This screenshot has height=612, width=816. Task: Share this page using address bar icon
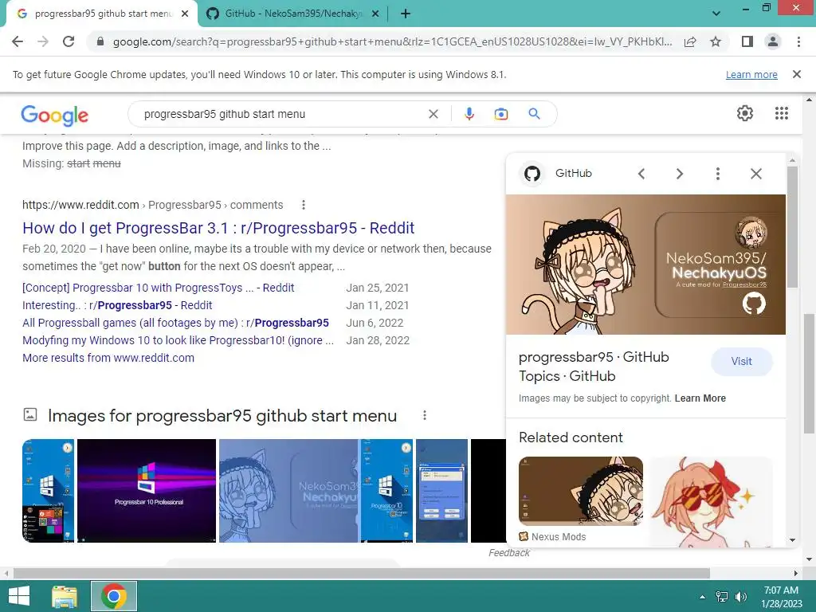(690, 41)
